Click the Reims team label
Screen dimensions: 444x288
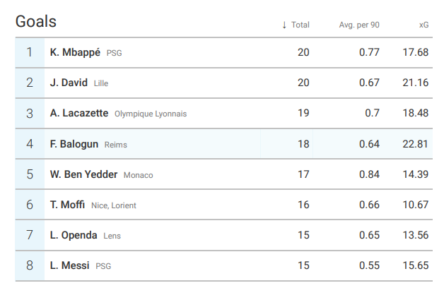click(115, 145)
